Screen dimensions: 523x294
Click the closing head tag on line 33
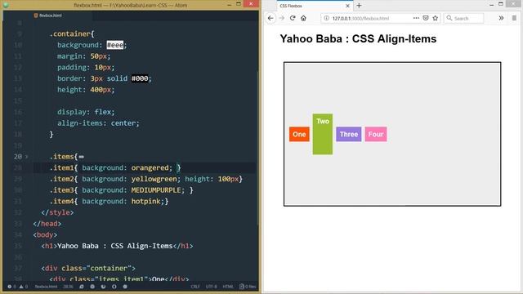(47, 224)
